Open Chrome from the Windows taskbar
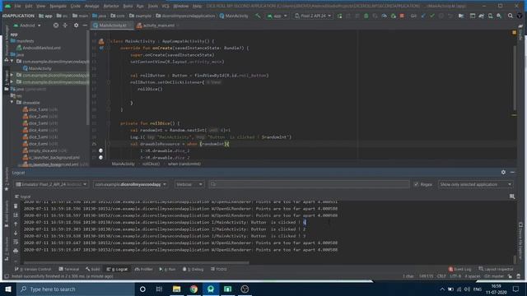This screenshot has width=527, height=296. point(194,289)
